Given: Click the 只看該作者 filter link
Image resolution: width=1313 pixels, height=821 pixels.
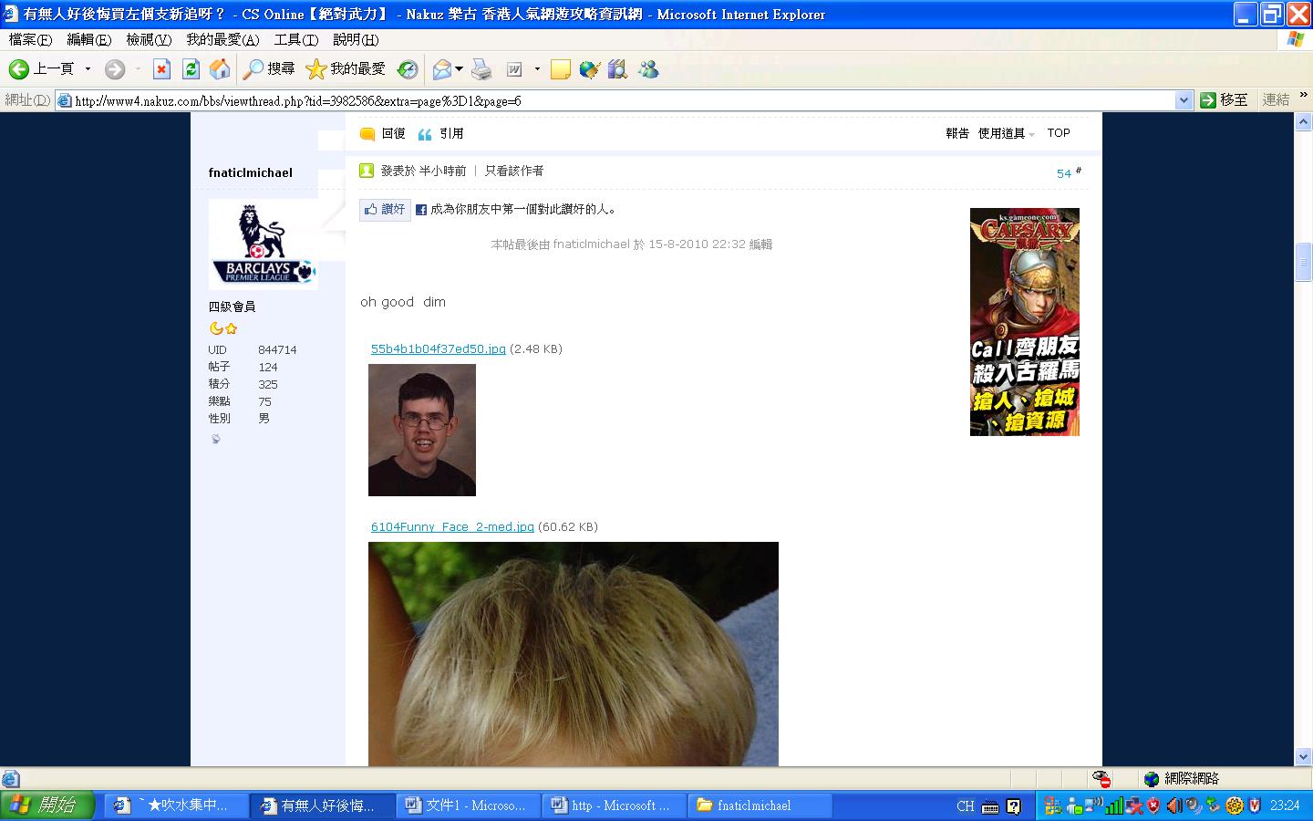Looking at the screenshot, I should [514, 171].
